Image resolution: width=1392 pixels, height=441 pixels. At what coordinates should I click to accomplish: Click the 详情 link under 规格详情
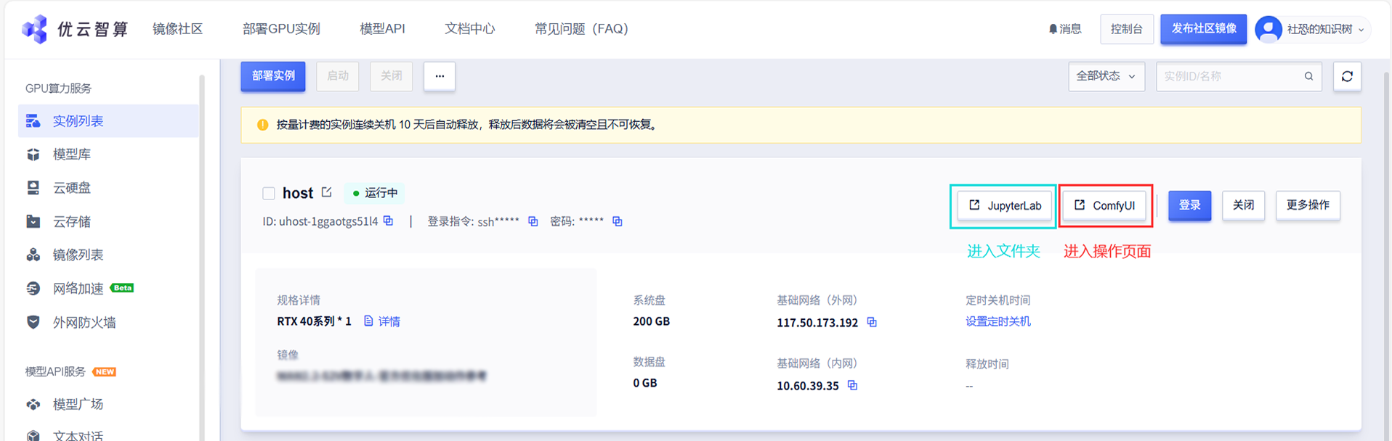click(x=389, y=321)
